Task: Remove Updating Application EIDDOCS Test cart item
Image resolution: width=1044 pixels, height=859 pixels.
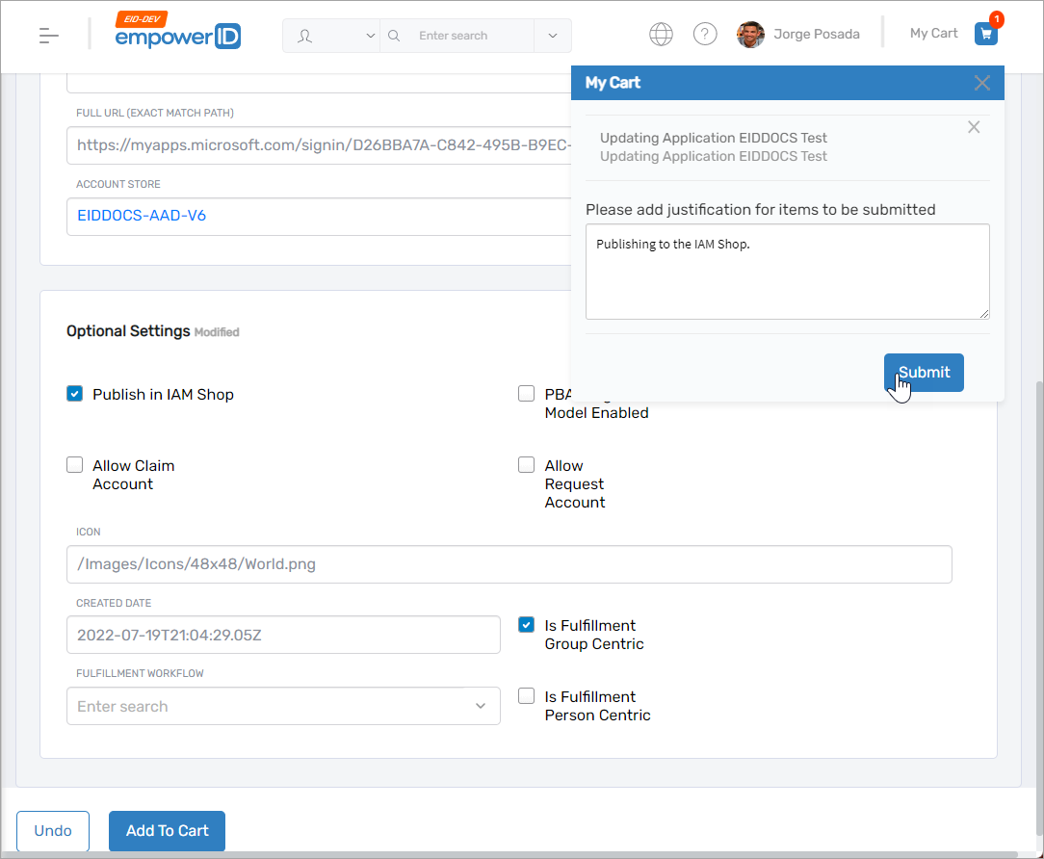Action: click(x=974, y=127)
